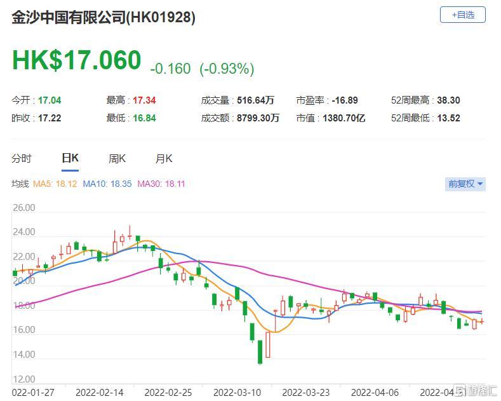Click the 昨收 value 17.22
Screen dimensions: 501x401
coord(50,118)
